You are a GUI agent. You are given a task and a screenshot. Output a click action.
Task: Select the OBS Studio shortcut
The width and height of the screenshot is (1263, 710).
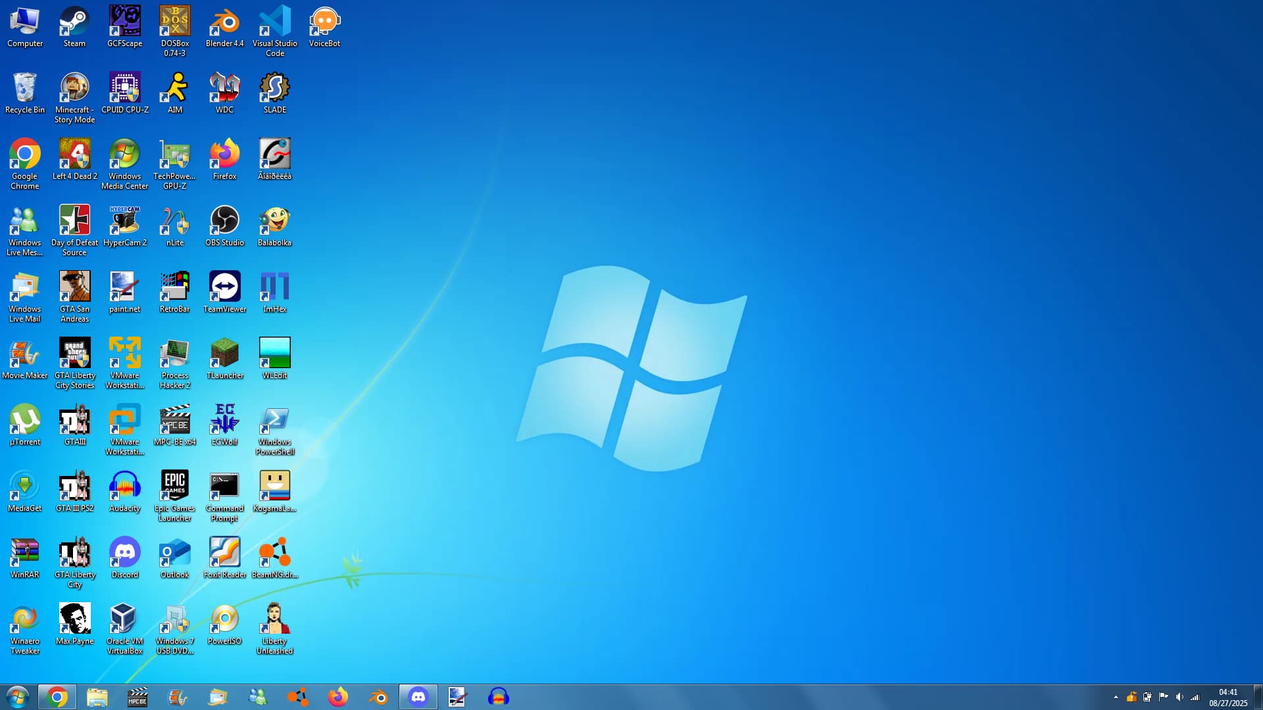[x=224, y=222]
